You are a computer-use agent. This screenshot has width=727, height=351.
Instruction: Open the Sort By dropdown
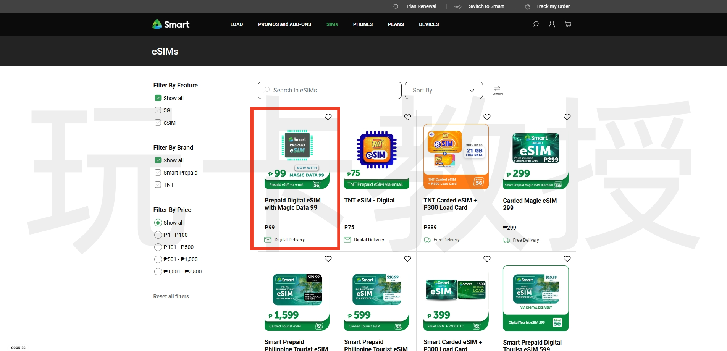pyautogui.click(x=444, y=90)
